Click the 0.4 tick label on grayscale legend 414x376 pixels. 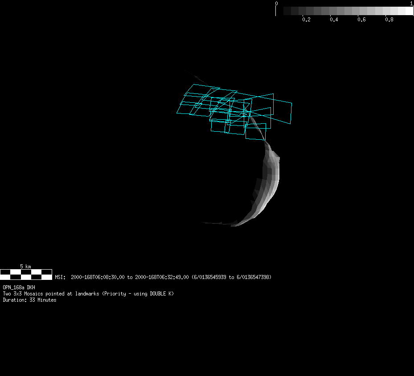tap(334, 20)
